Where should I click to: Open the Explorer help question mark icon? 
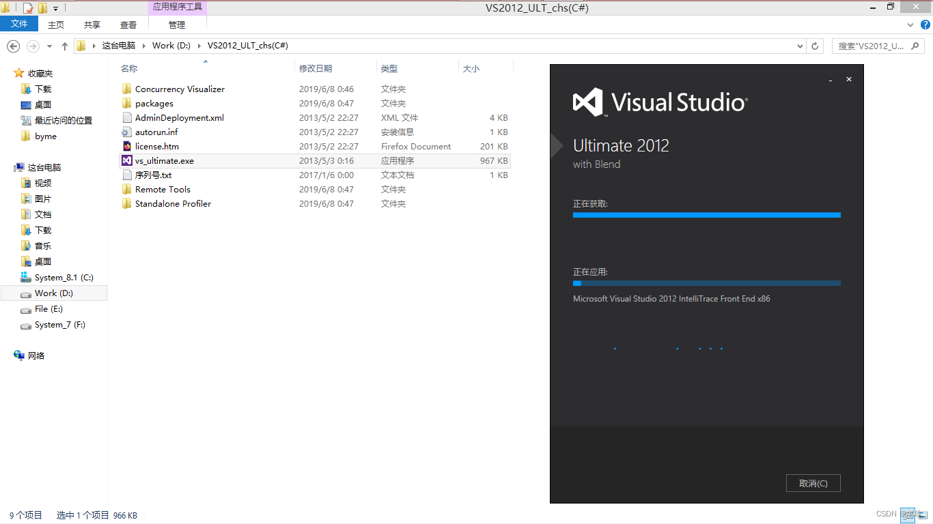[925, 25]
